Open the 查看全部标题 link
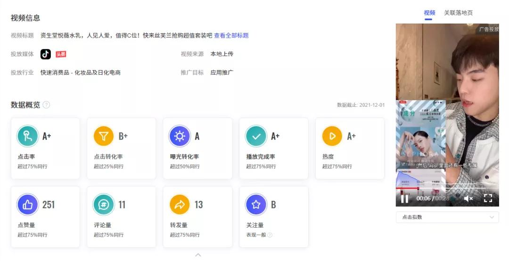 click(x=231, y=36)
